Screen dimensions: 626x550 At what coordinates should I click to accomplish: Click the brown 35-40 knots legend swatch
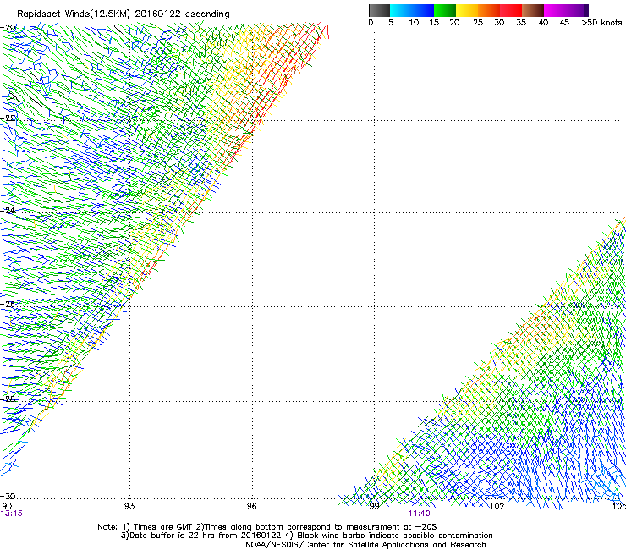click(533, 10)
